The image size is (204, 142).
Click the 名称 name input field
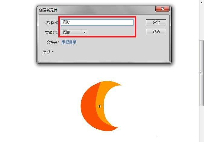point(97,22)
